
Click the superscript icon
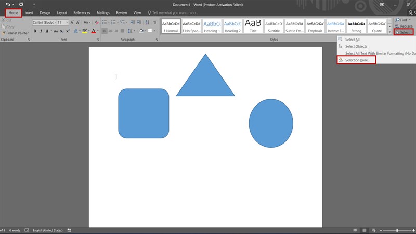pos(68,31)
